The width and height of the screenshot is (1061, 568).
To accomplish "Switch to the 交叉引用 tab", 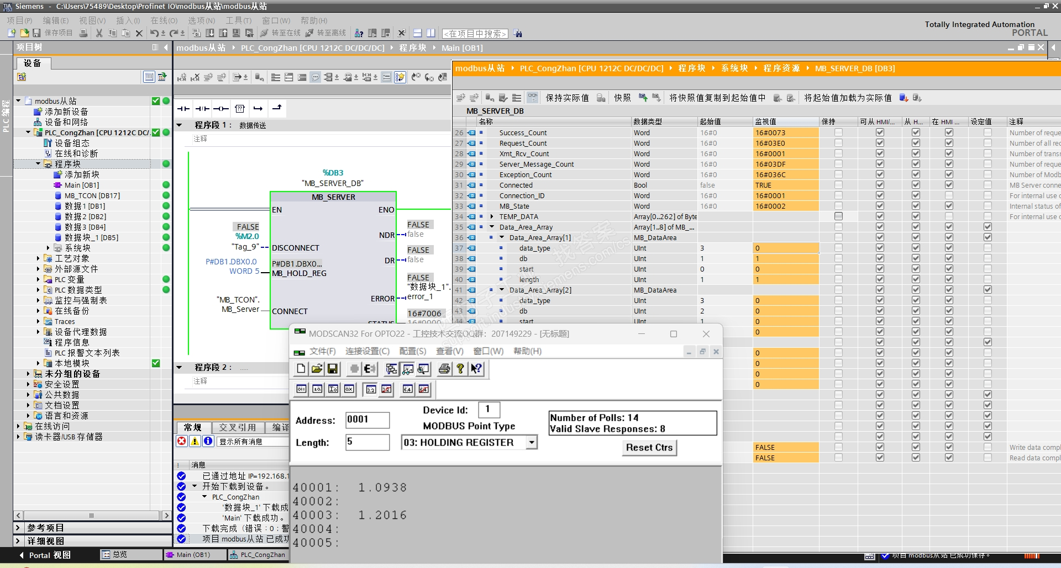I will pos(237,427).
